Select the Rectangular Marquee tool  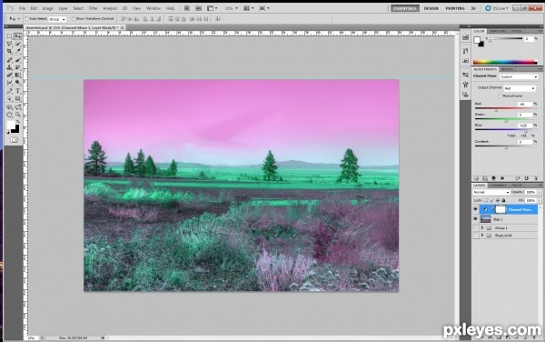click(x=9, y=36)
